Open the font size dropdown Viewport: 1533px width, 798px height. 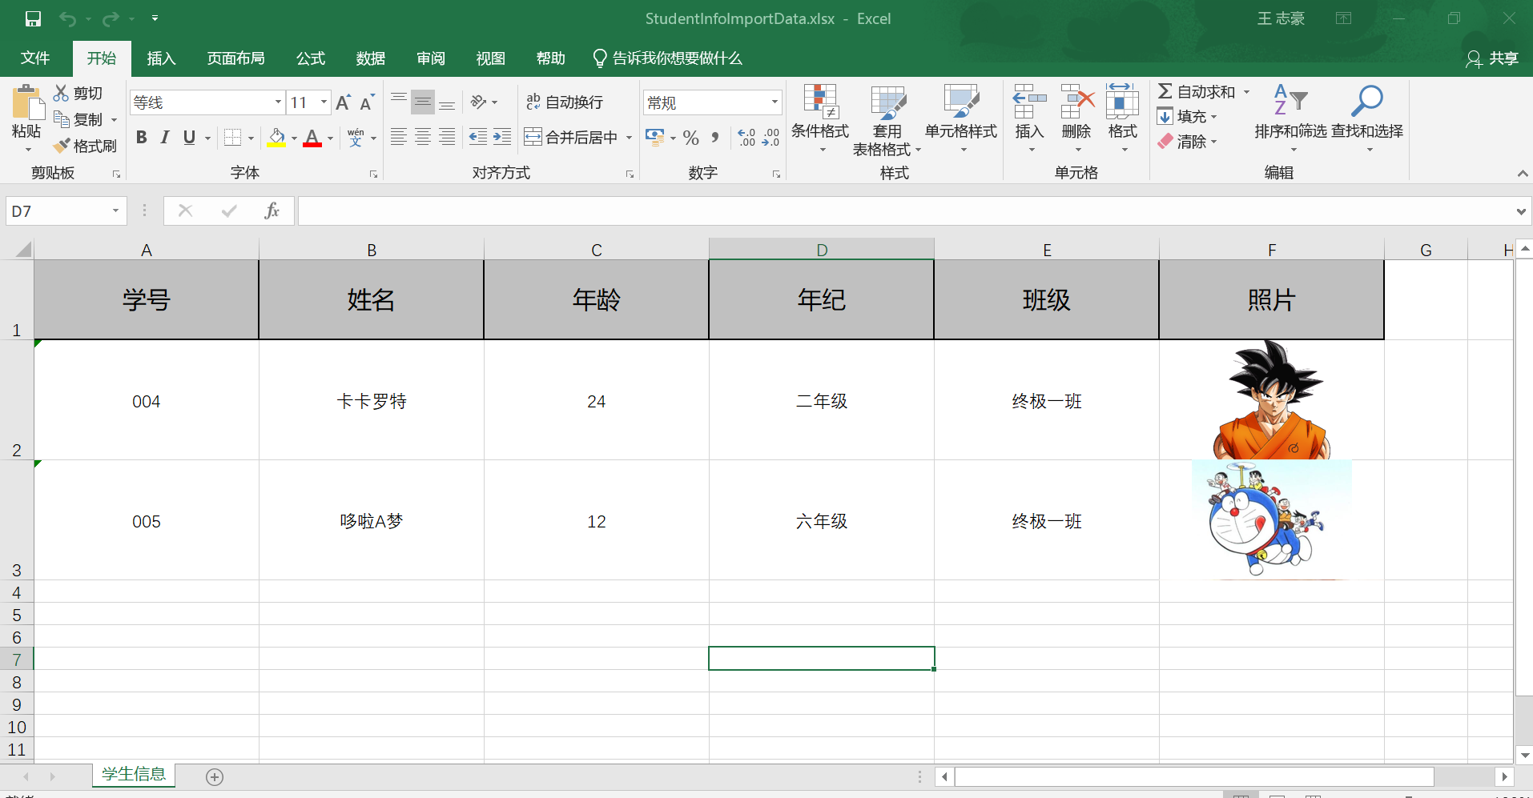[323, 102]
